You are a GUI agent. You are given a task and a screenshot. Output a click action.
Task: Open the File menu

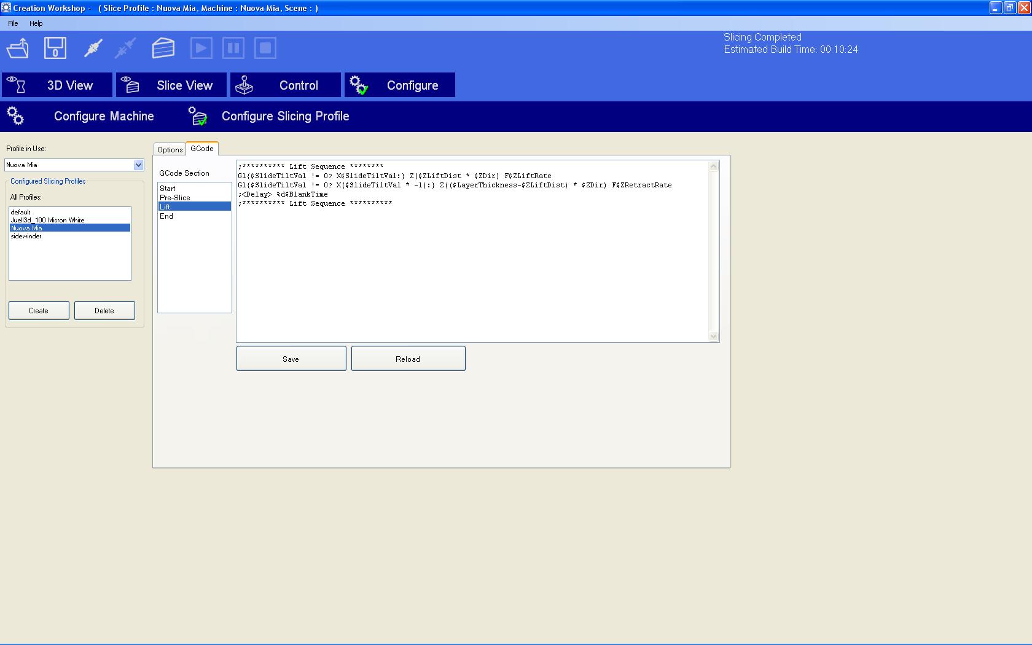pyautogui.click(x=13, y=23)
